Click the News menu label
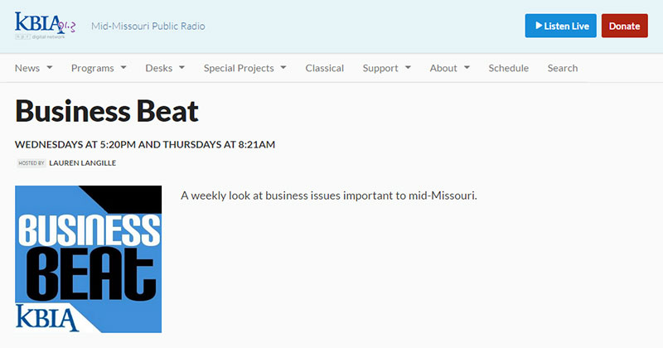663x348 pixels. pos(27,68)
